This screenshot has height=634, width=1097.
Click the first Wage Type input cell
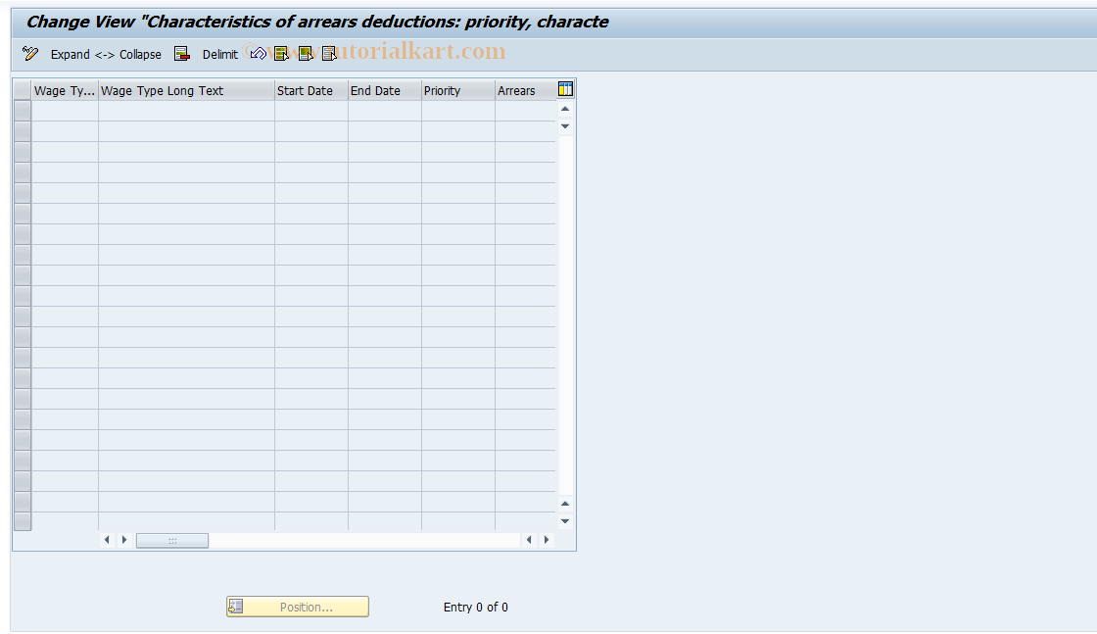click(x=65, y=111)
